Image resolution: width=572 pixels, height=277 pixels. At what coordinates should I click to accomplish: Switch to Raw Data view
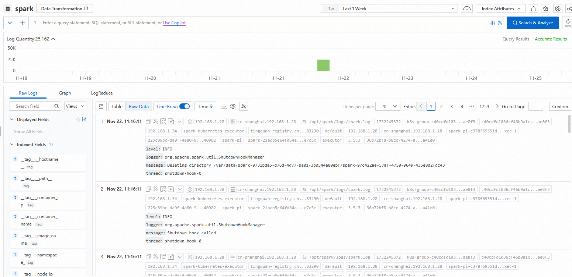click(x=138, y=106)
